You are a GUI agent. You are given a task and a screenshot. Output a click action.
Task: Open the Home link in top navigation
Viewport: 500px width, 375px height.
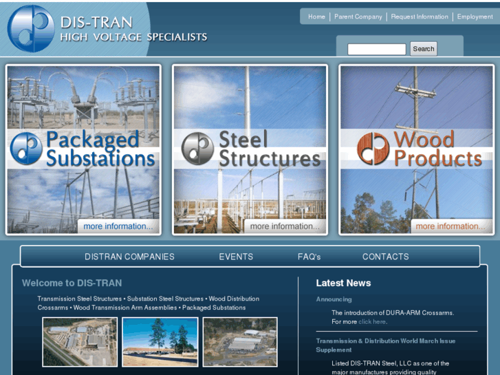pyautogui.click(x=316, y=17)
